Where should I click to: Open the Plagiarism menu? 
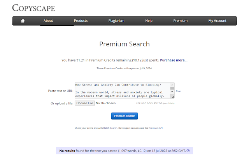pyautogui.click(x=116, y=21)
